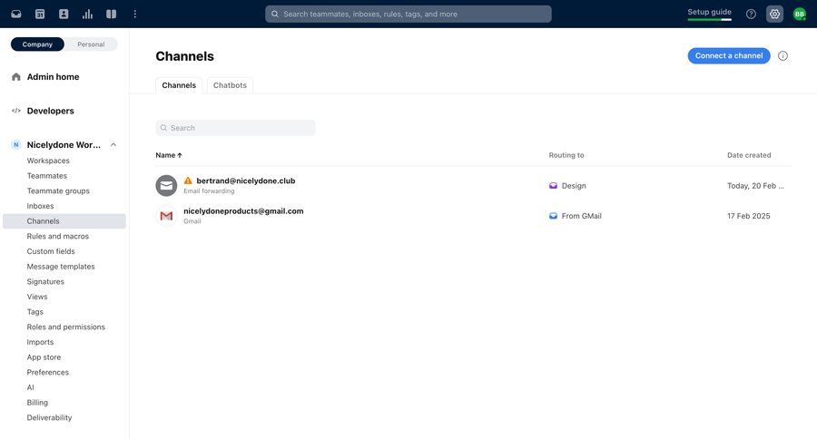This screenshot has width=817, height=439.
Task: Click the 17 Feb 2025 date
Action: point(748,216)
